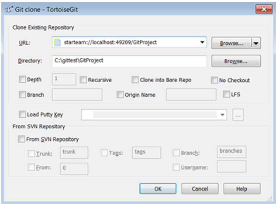Image resolution: width=276 pixels, height=204 pixels.
Task: Click the resize grip in dialog corner
Action: tap(270, 198)
